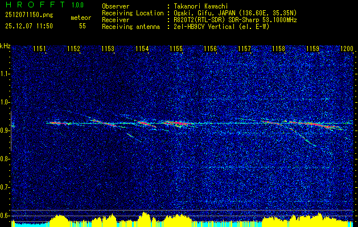Click the 1159 time marker
358x227 pixels.
point(313,49)
